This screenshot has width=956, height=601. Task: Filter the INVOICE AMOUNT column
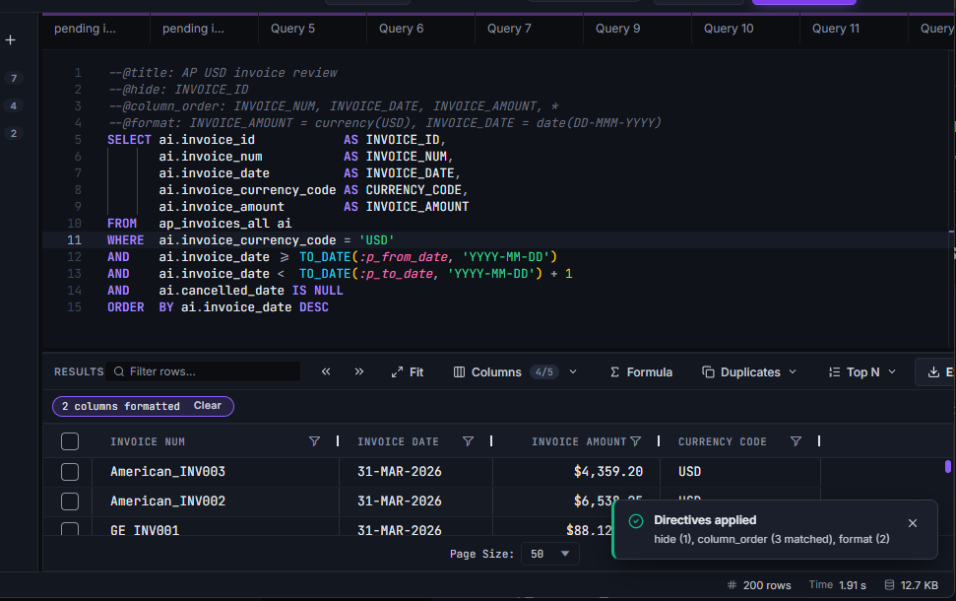(x=636, y=441)
